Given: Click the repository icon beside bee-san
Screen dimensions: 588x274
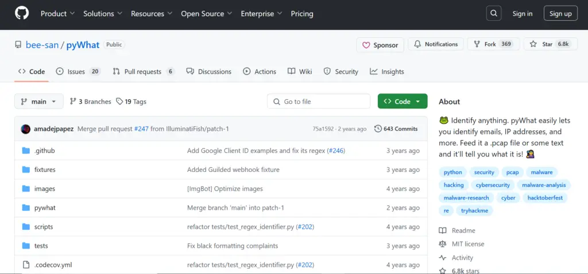Looking at the screenshot, I should pyautogui.click(x=18, y=45).
